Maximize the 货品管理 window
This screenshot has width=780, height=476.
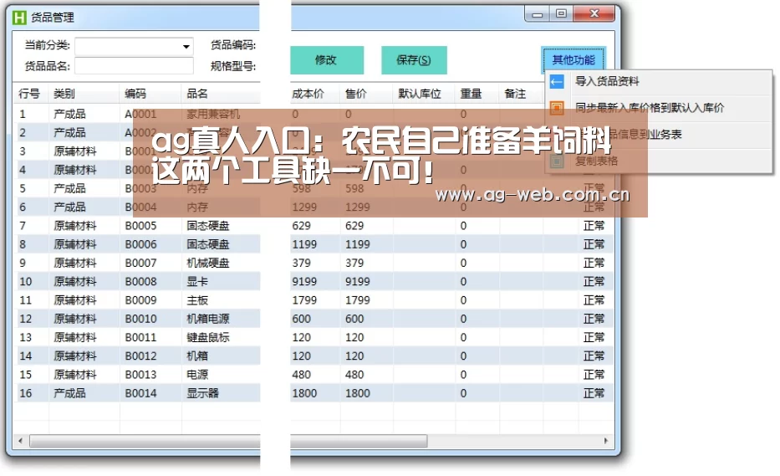coord(561,14)
